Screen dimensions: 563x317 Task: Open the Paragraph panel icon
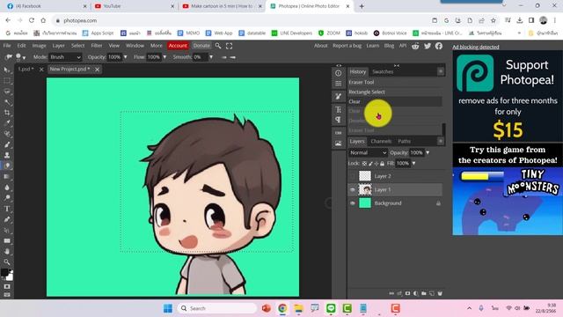coord(338,120)
